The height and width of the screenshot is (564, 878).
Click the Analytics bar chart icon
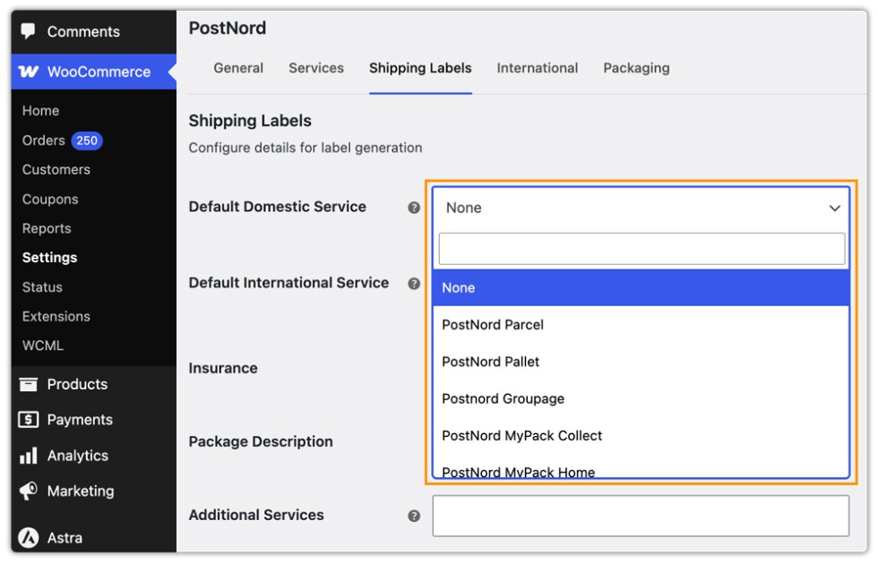coord(28,456)
